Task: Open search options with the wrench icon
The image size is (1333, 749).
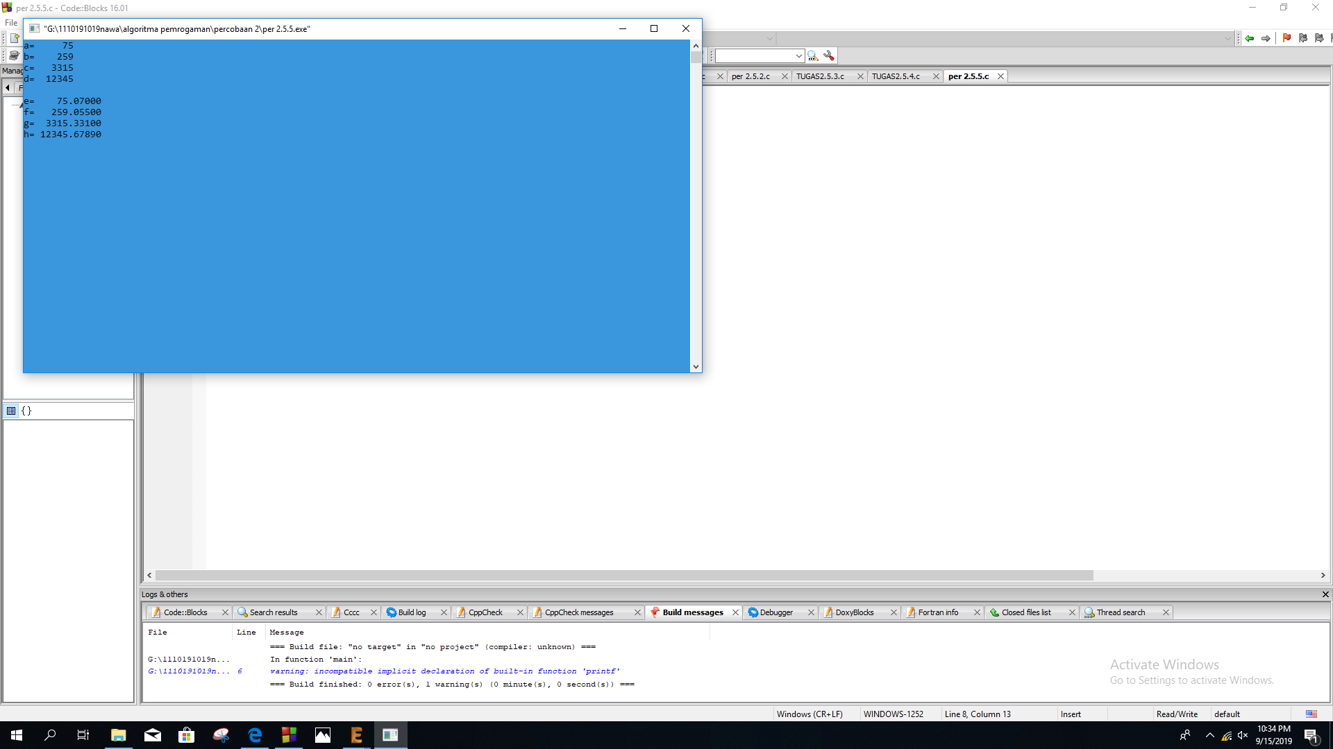Action: click(829, 55)
